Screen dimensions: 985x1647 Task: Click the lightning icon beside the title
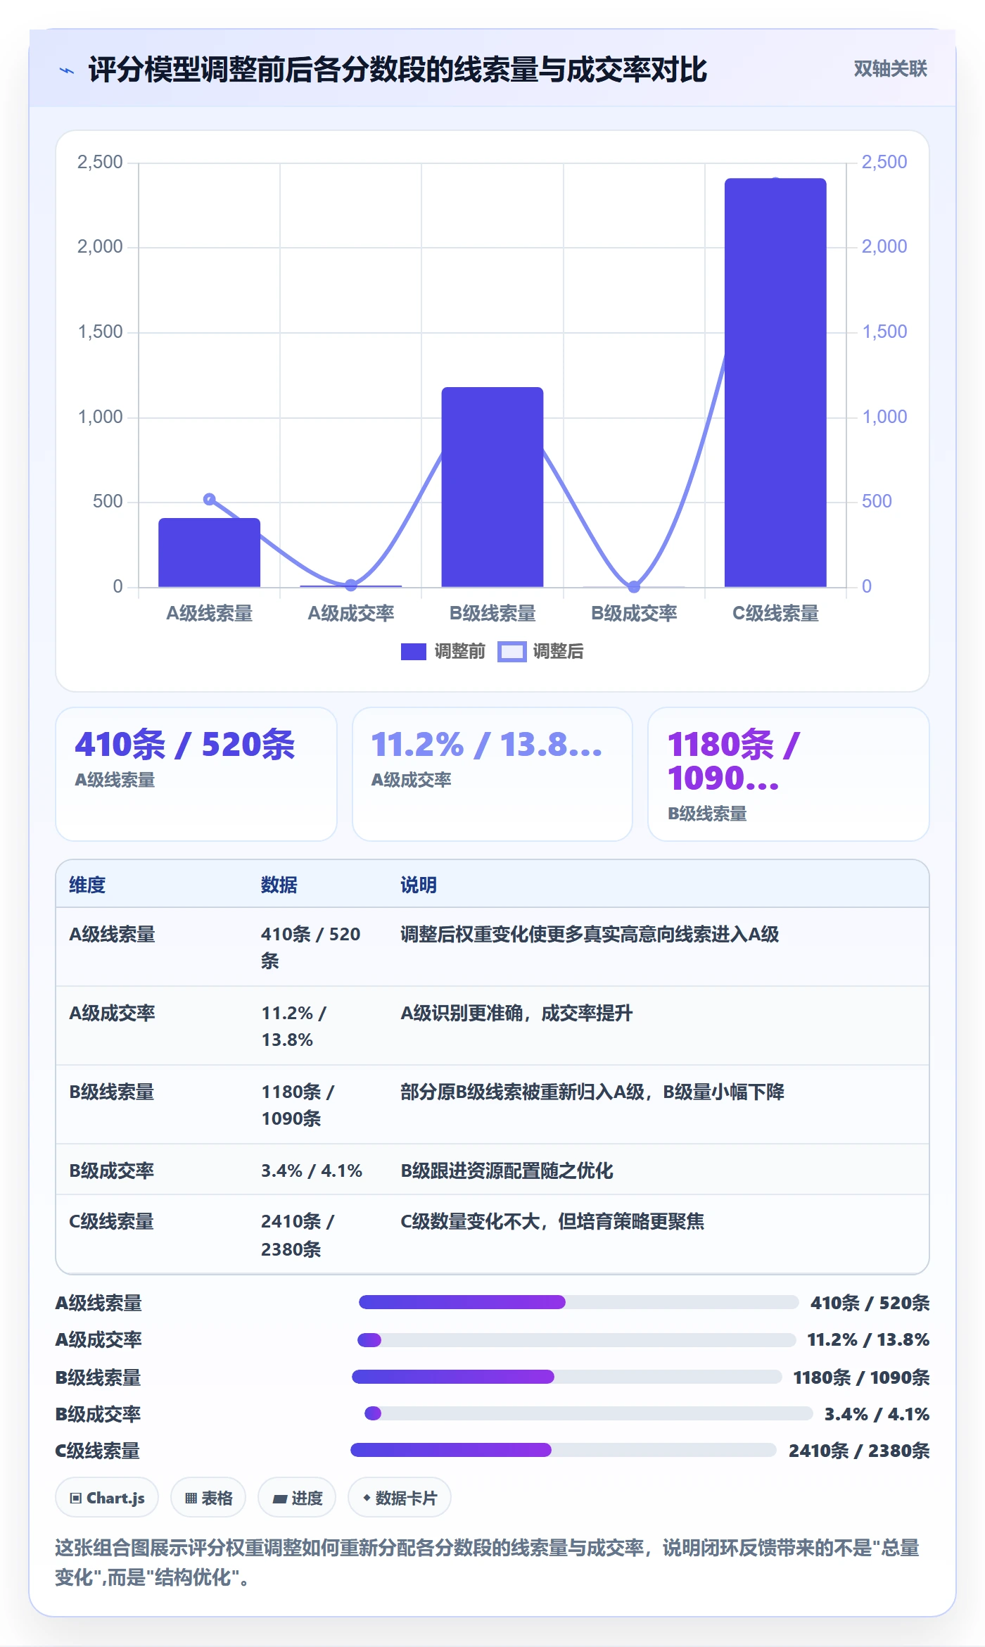(x=67, y=70)
